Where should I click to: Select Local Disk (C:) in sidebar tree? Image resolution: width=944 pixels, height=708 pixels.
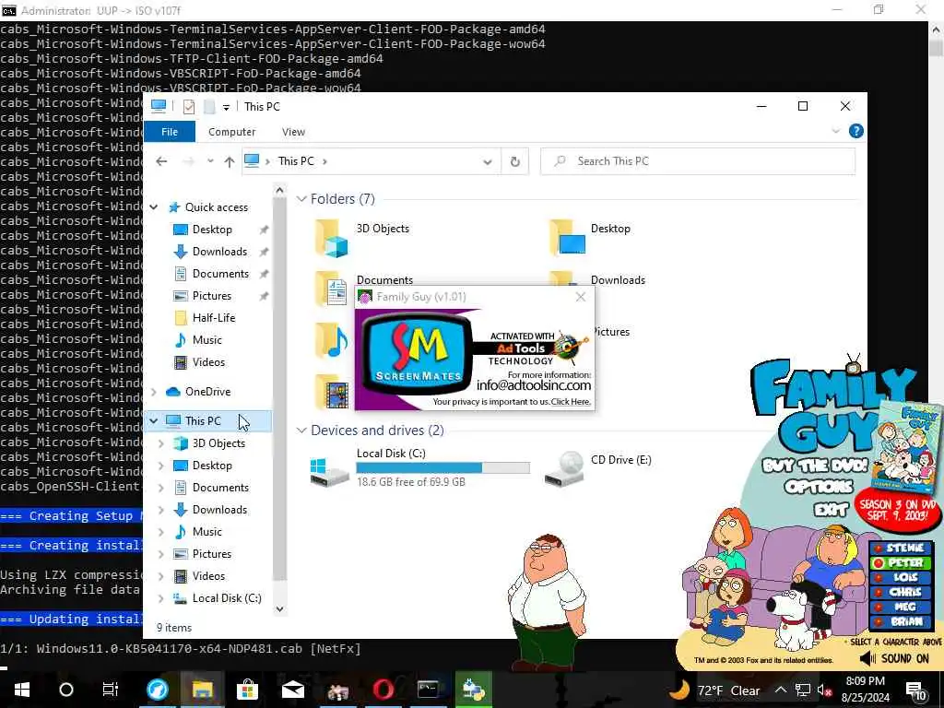coord(227,598)
